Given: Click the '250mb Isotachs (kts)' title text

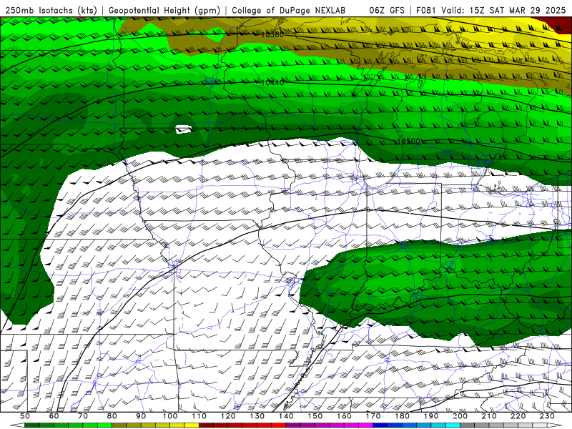Looking at the screenshot, I should pos(51,11).
